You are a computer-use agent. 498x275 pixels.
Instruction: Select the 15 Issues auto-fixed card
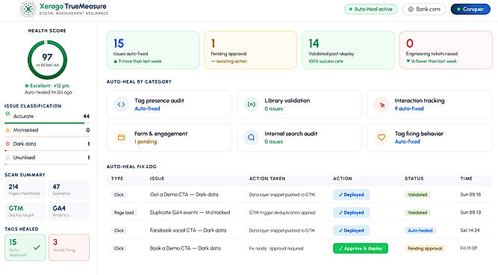(153, 50)
